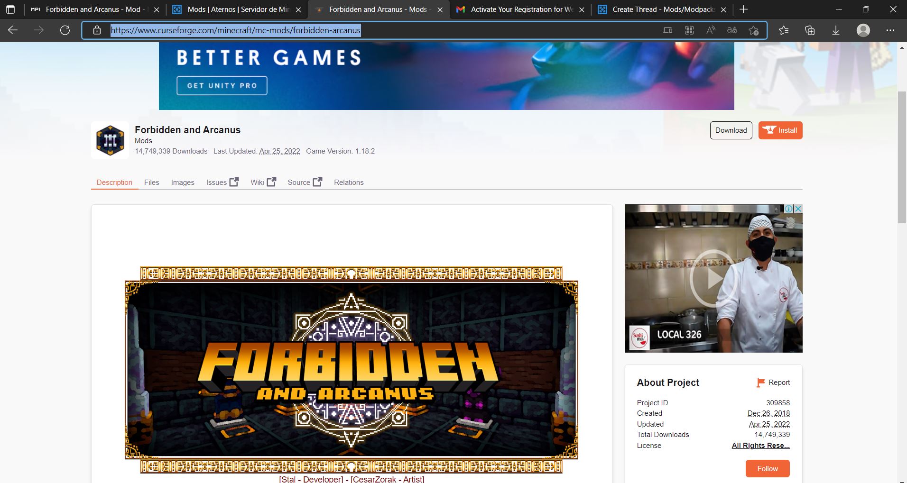Play the sidebar video ad
This screenshot has height=483, width=907.
pos(713,279)
